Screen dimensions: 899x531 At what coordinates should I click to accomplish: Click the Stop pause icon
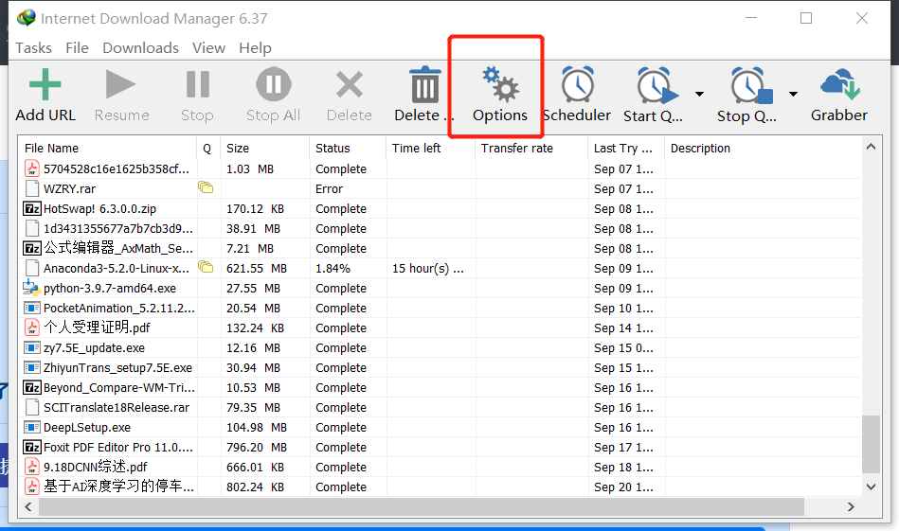point(197,85)
